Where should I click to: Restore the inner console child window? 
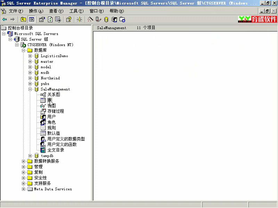(x=267, y=11)
